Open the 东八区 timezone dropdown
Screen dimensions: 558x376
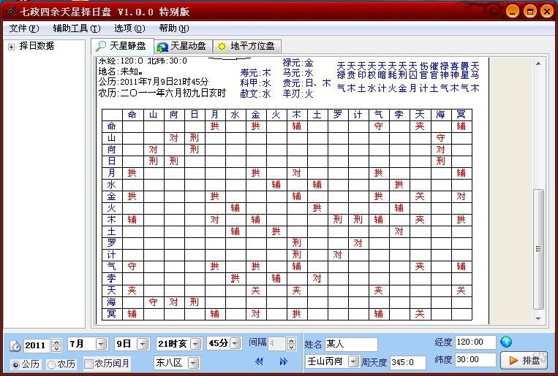point(193,363)
